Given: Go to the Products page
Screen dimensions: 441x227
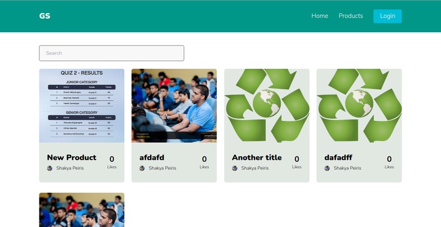Looking at the screenshot, I should pos(351,16).
